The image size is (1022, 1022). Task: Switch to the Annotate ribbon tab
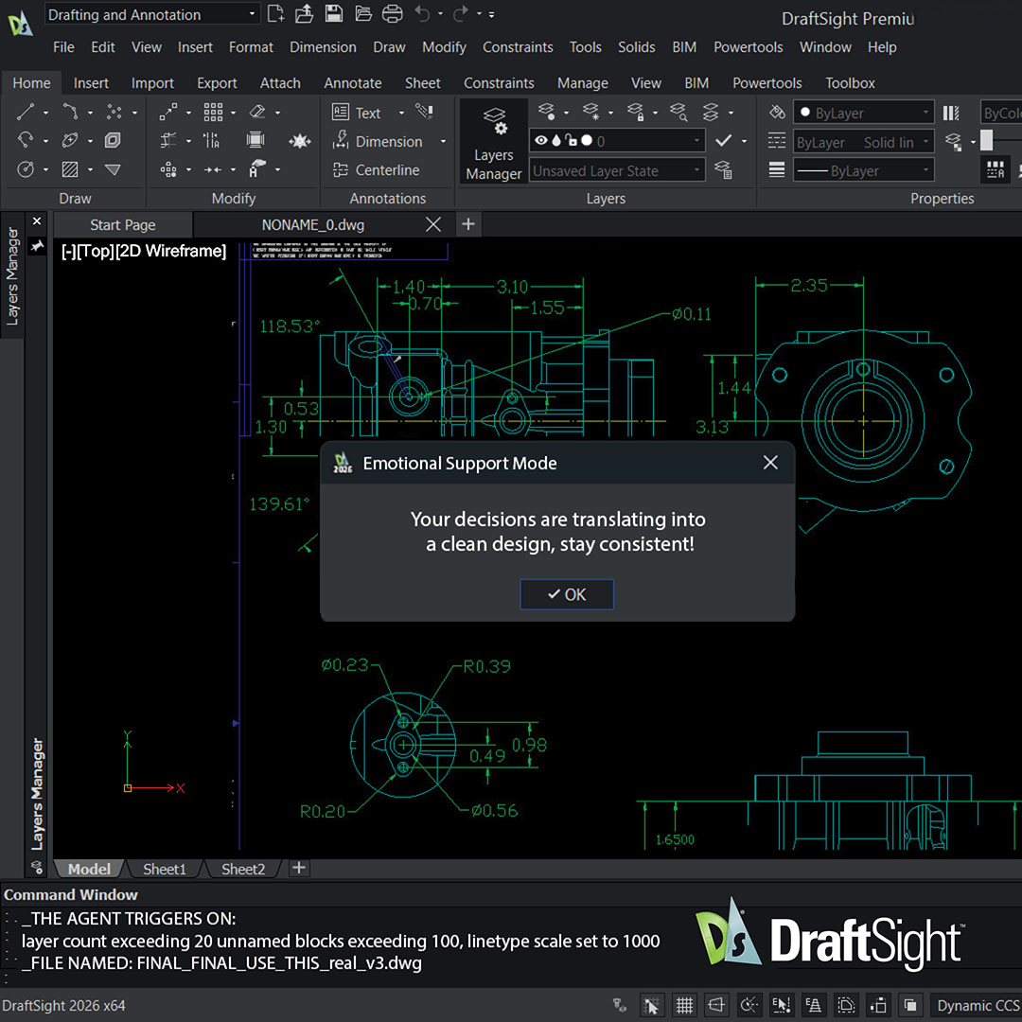(x=353, y=82)
